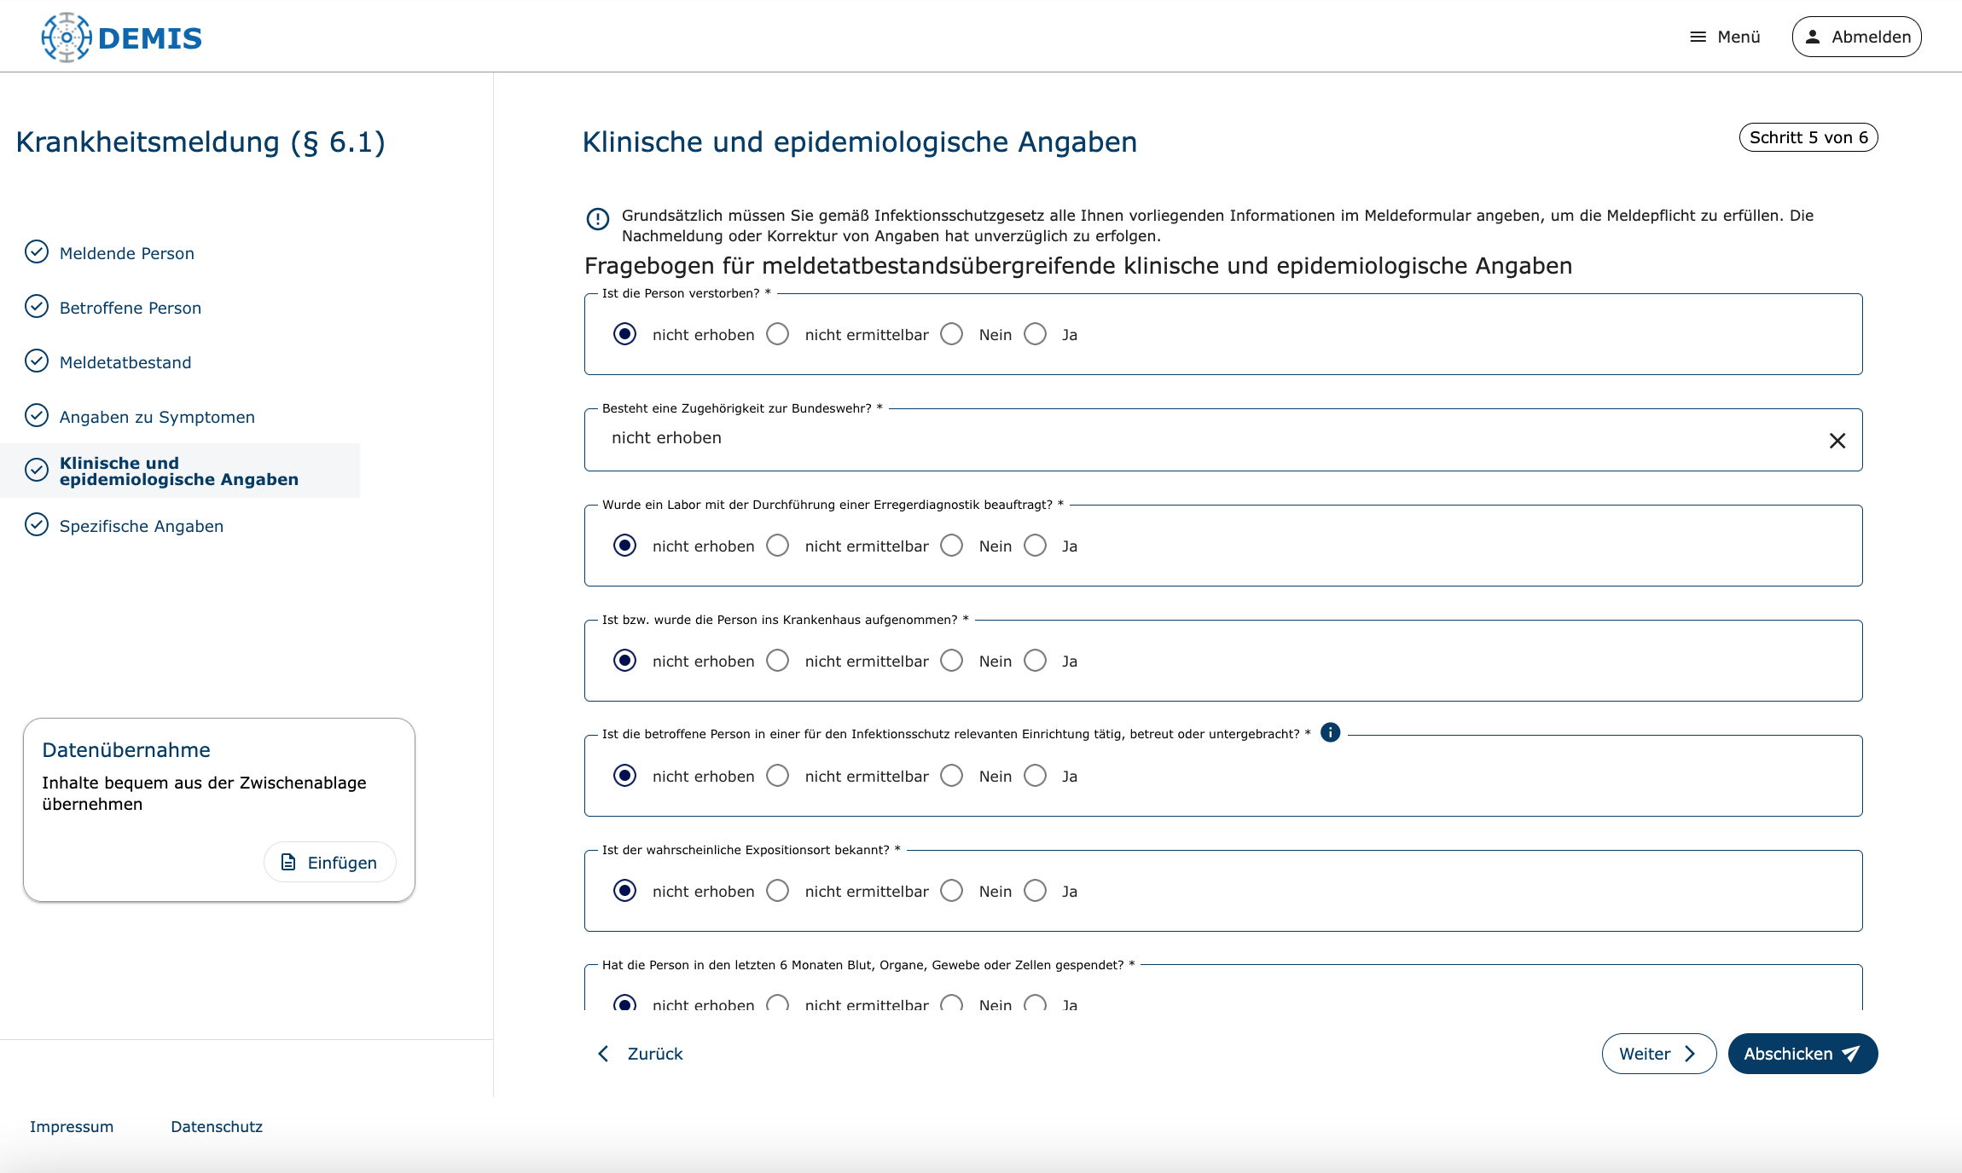Image resolution: width=1962 pixels, height=1173 pixels.
Task: Click the DEMIS logo icon
Action: point(67,38)
